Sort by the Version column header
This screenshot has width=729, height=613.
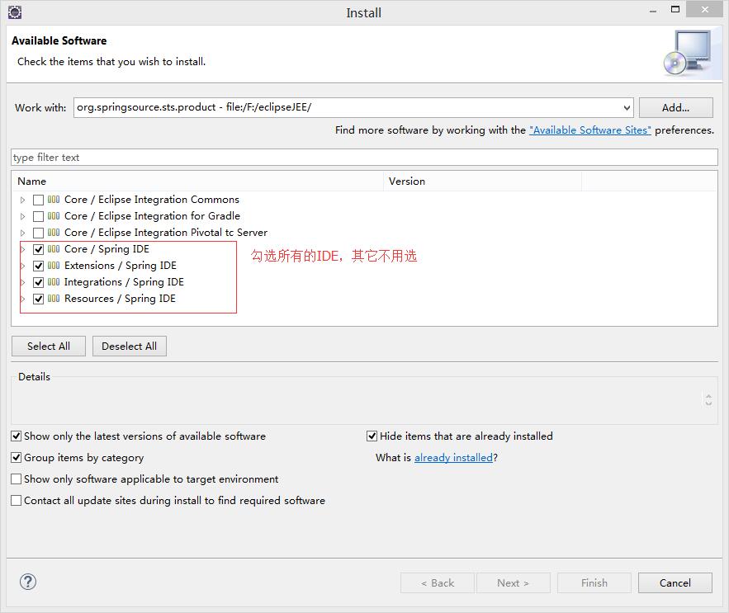[483, 182]
